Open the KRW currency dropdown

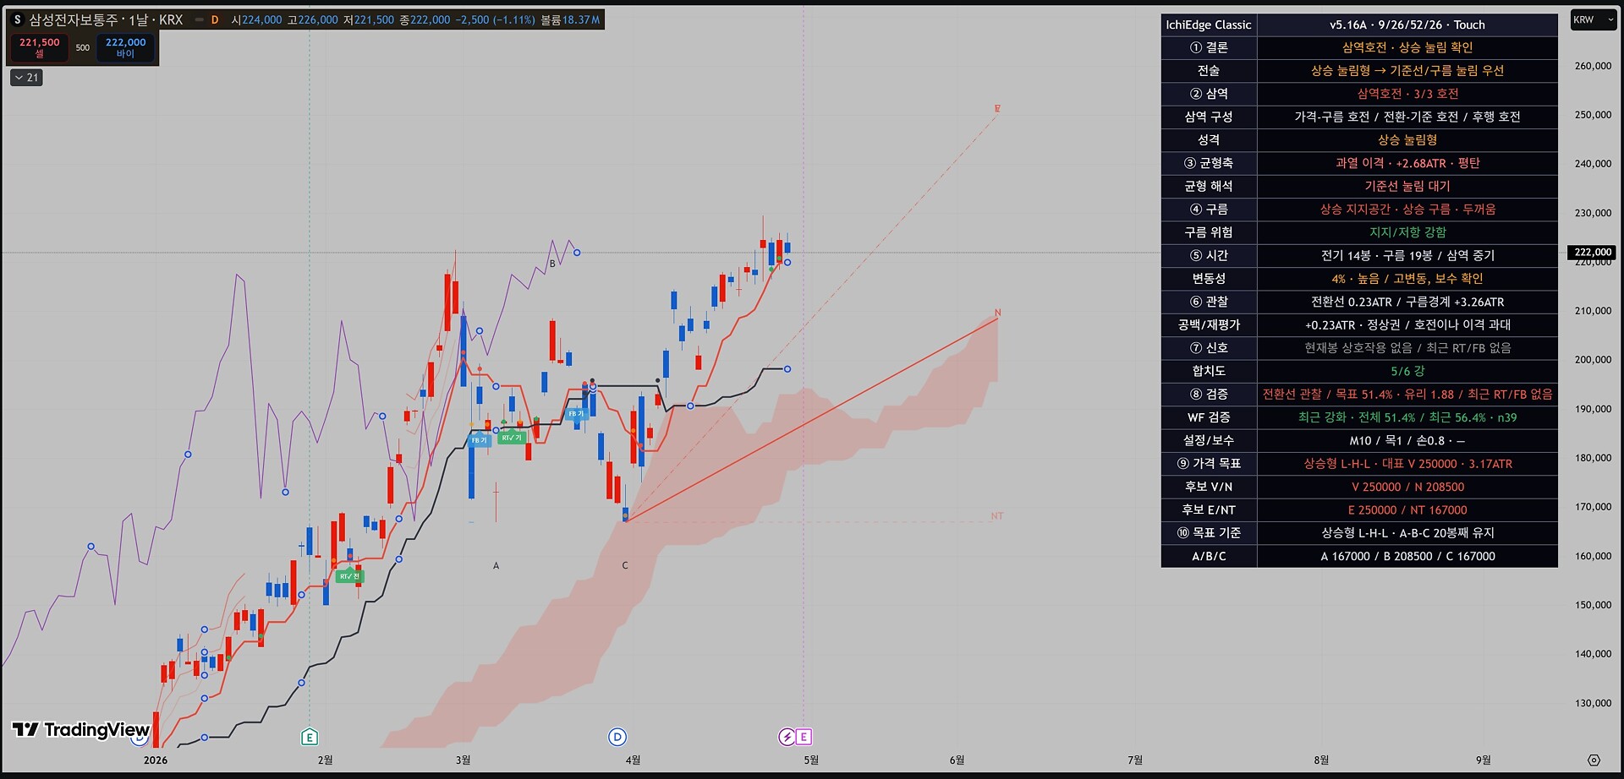[1593, 19]
